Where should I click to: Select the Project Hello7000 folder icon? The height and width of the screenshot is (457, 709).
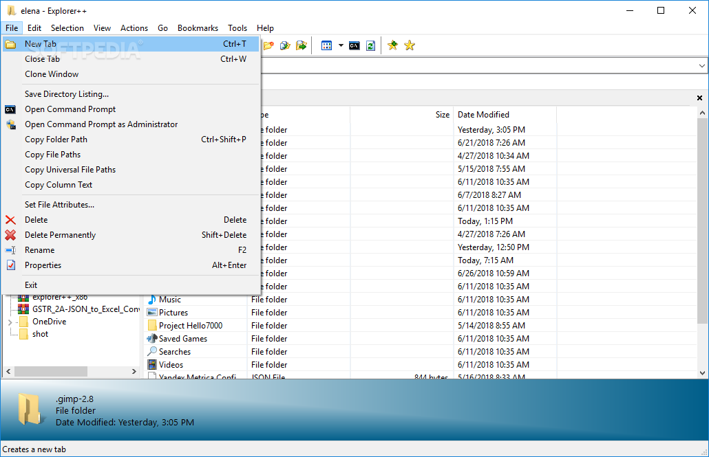tap(152, 326)
